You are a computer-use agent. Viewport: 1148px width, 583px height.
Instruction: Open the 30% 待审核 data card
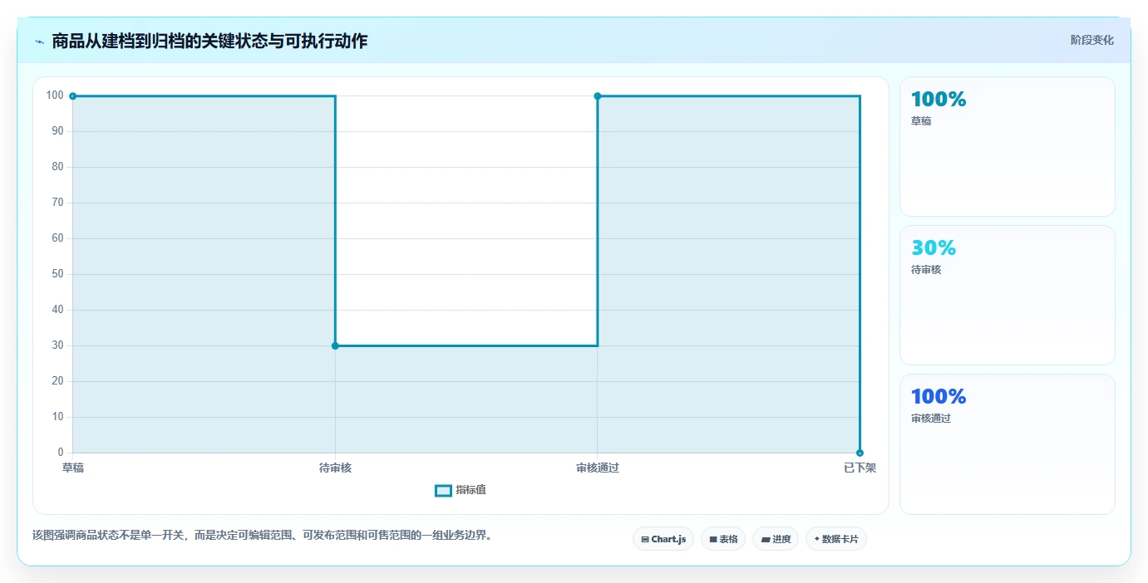(x=1008, y=296)
